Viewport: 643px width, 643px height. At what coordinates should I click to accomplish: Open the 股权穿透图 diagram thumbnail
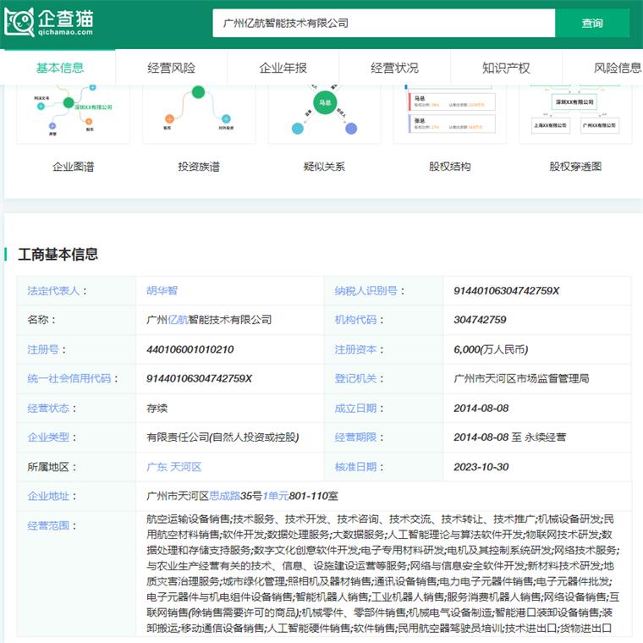click(576, 114)
